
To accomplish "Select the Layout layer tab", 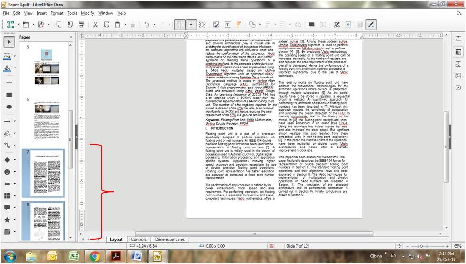I will [x=116, y=239].
